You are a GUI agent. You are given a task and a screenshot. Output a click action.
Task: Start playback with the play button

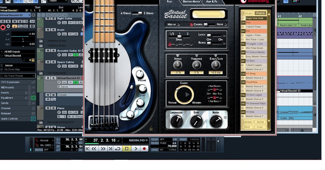pyautogui.click(x=136, y=148)
